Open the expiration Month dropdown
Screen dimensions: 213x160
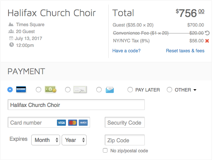pyautogui.click(x=45, y=140)
